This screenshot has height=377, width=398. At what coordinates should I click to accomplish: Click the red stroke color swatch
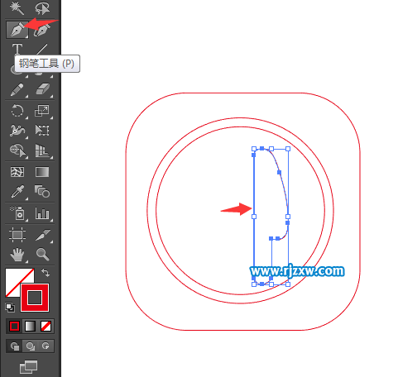click(35, 298)
